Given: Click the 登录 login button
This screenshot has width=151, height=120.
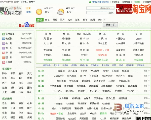Looking at the screenshot, I should 111,13.
